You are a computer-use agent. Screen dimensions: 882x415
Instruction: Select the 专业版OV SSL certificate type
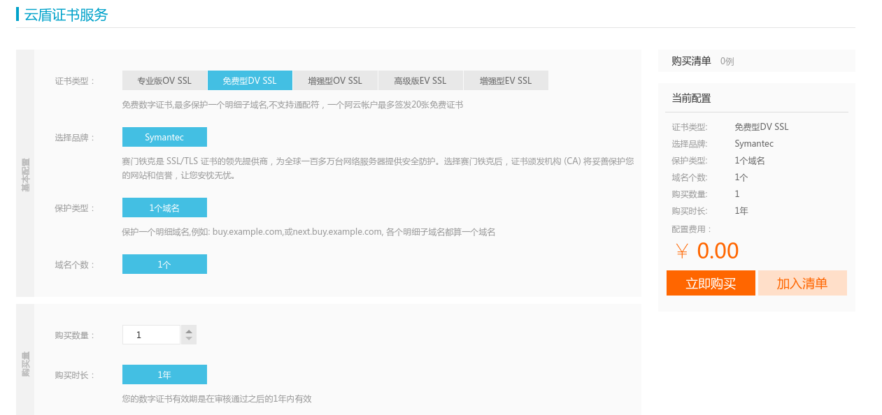tap(165, 80)
